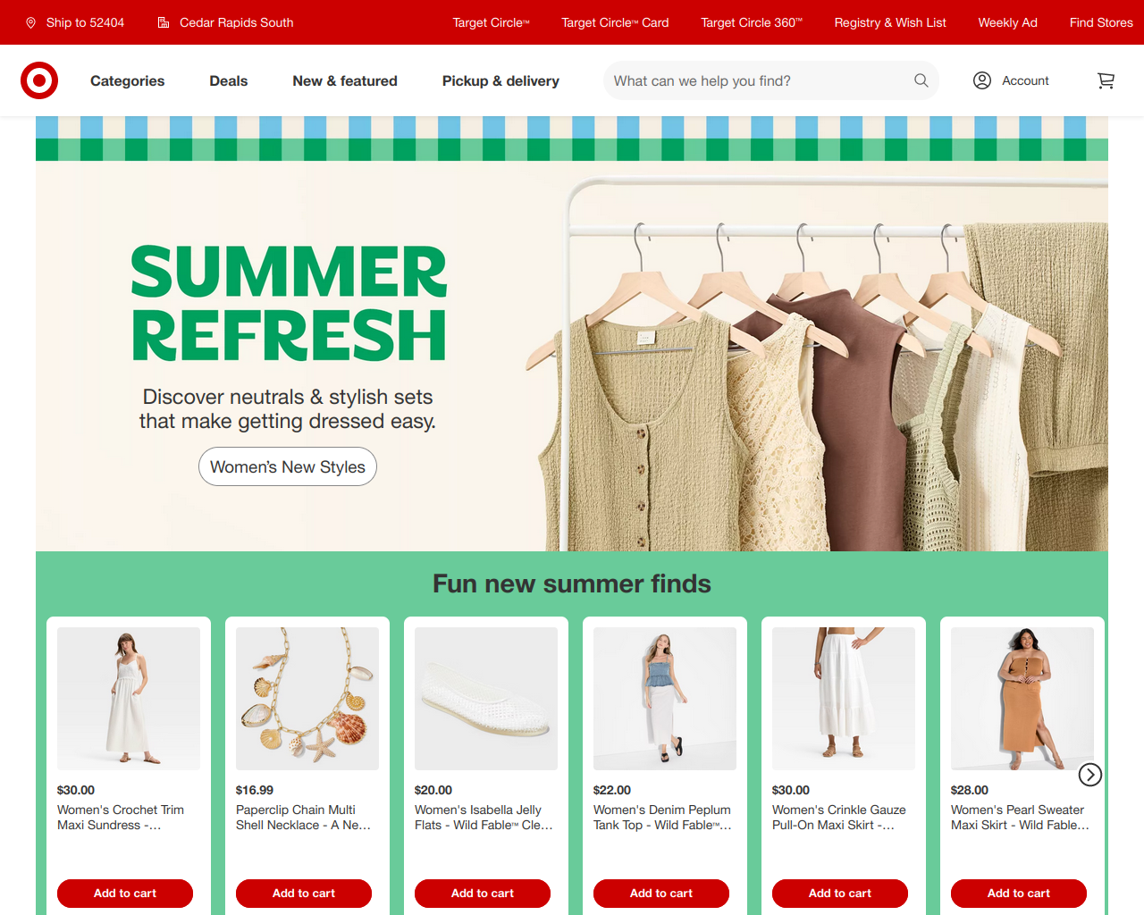This screenshot has width=1144, height=915.
Task: Click the Ship to location pin icon
Action: [x=31, y=22]
